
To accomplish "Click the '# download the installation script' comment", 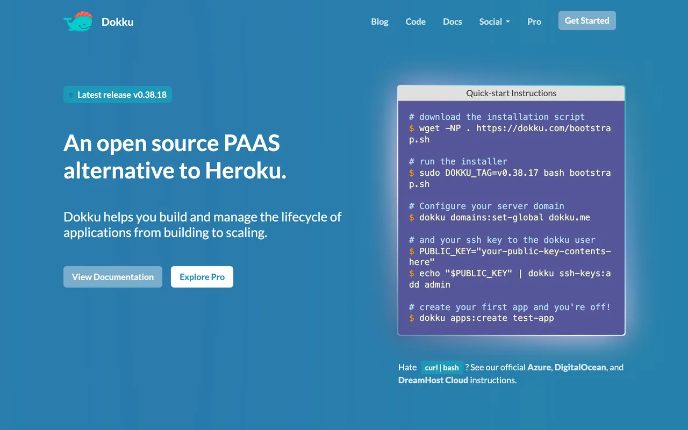I will pos(497,117).
